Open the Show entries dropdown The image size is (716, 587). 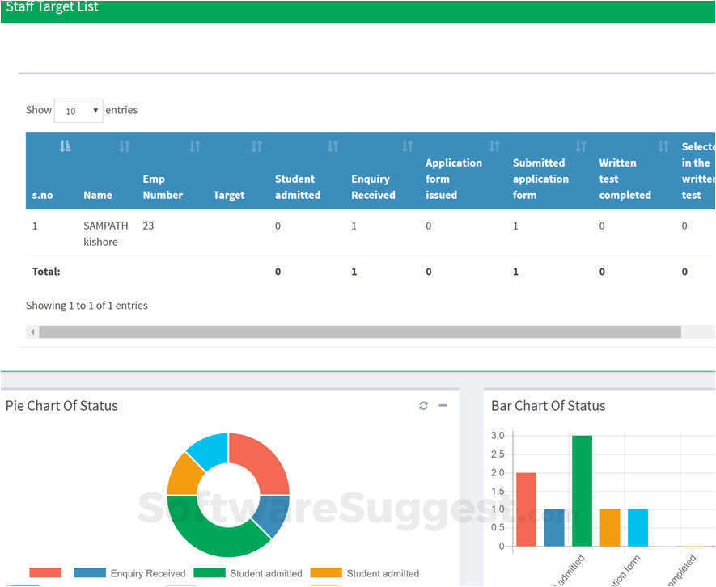[78, 110]
